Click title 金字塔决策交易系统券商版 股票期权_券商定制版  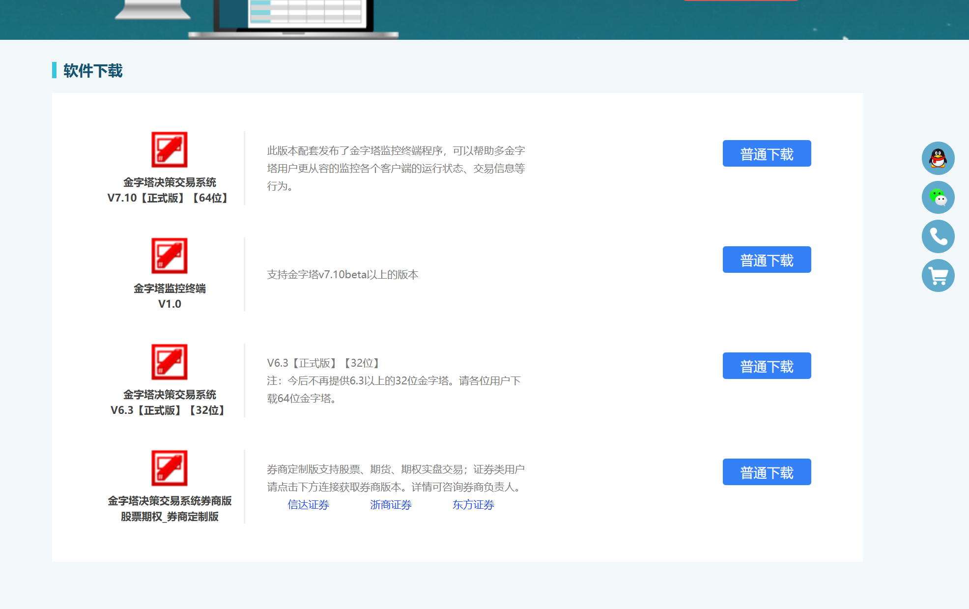pyautogui.click(x=170, y=508)
